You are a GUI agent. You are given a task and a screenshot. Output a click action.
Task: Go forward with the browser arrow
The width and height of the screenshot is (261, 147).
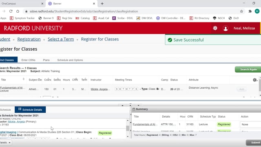(4, 11)
